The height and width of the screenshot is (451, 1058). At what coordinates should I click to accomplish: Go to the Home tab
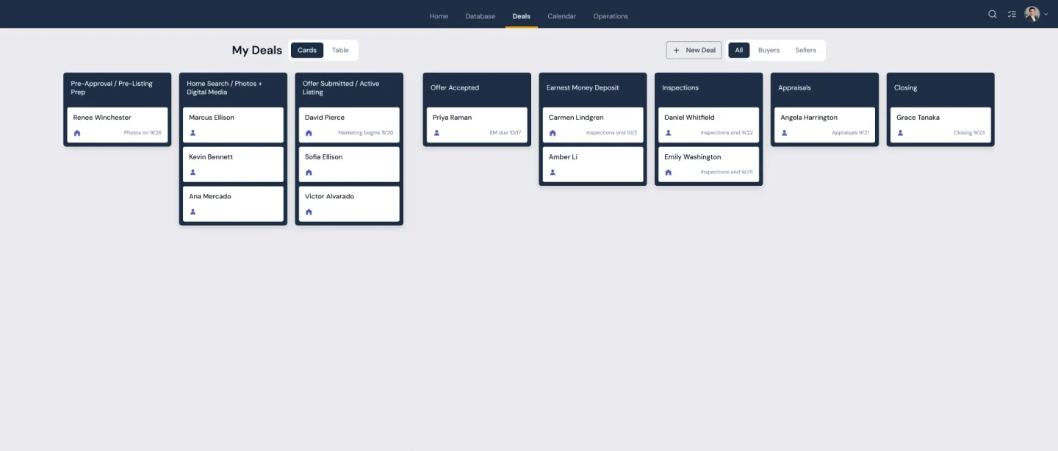439,16
